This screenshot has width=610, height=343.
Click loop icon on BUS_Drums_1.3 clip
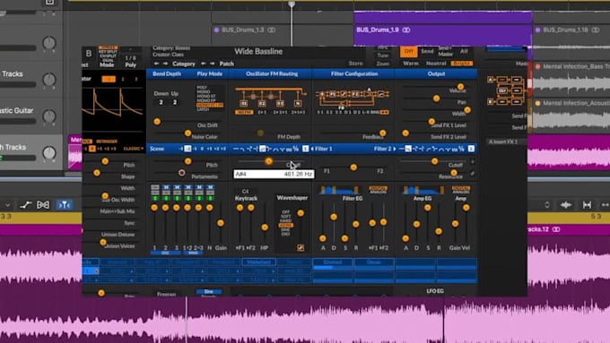coord(272,30)
